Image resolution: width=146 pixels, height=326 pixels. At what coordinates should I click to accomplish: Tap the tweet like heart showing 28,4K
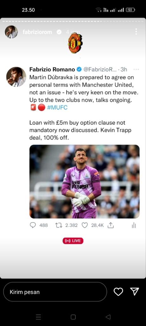pos(93,225)
